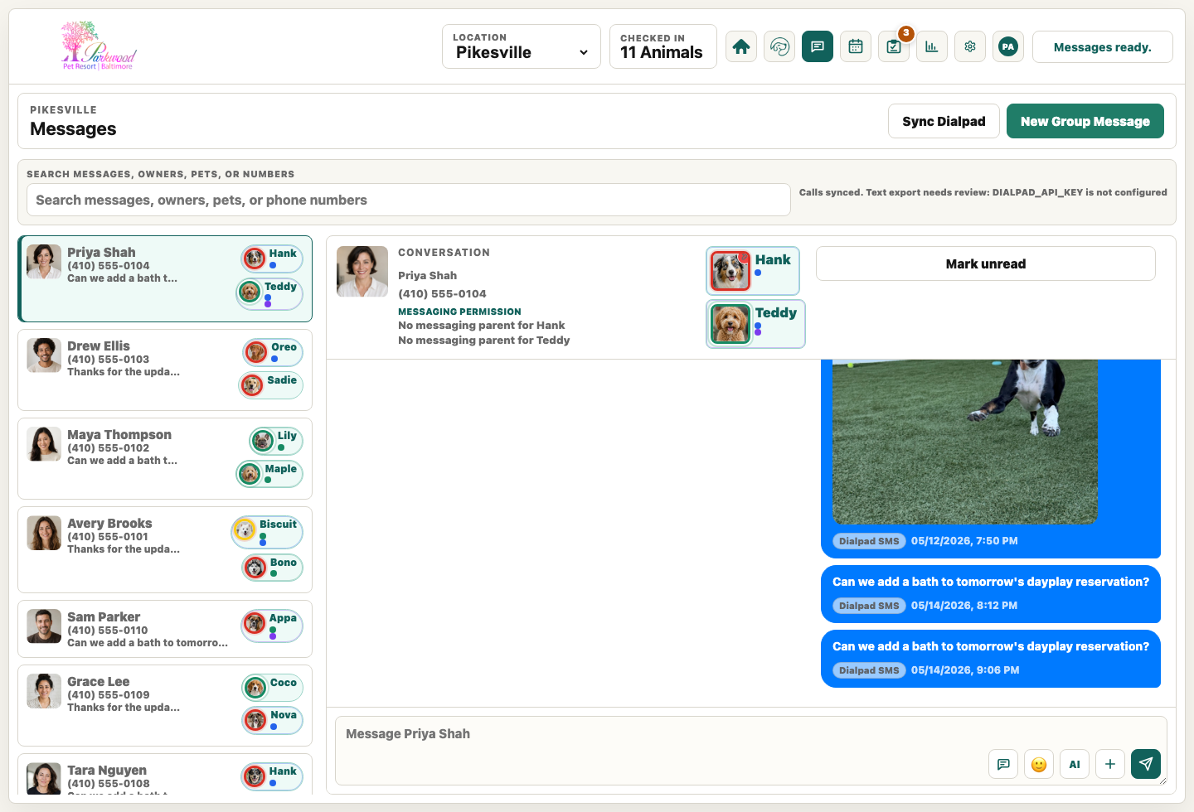The image size is (1194, 812).
Task: Click Oreo pet badge on Drew Ellis row
Action: (273, 352)
